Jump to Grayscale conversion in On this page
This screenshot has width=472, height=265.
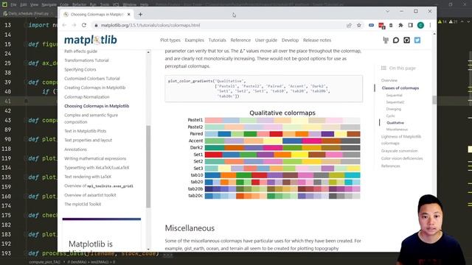click(399, 151)
